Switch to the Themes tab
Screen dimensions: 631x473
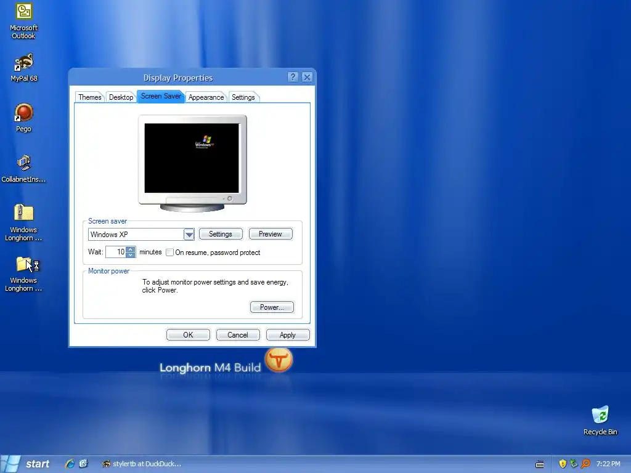(x=90, y=97)
